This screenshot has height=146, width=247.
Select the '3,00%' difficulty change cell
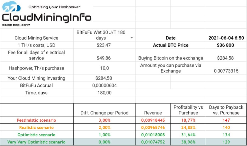pos(104,120)
